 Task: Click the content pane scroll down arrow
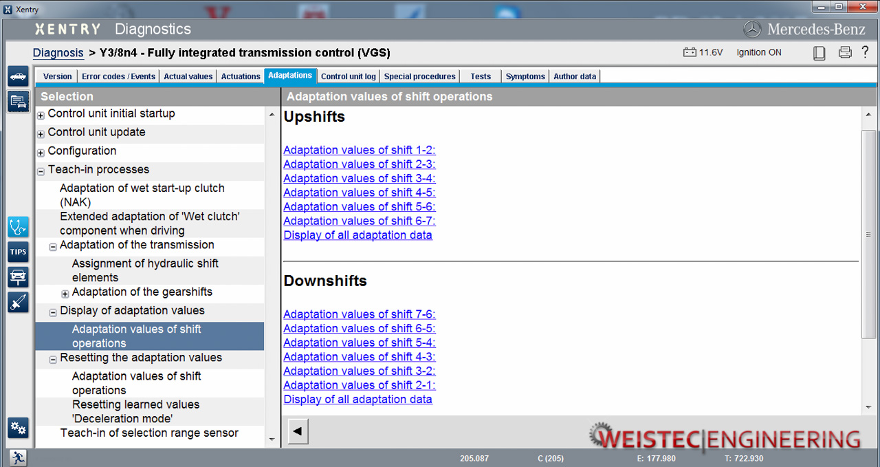click(x=868, y=407)
